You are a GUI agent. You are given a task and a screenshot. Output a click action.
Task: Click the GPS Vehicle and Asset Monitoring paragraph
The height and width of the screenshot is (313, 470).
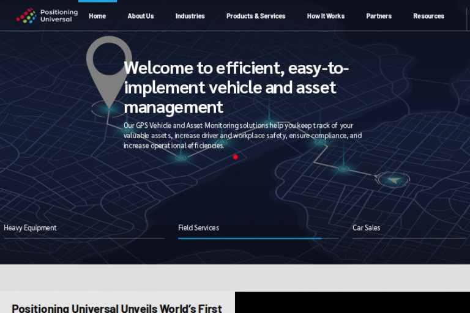coord(242,135)
